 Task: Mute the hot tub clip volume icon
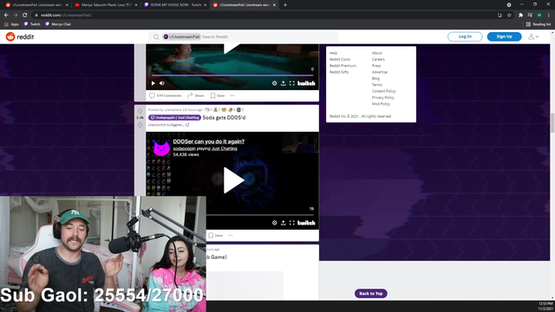162,83
